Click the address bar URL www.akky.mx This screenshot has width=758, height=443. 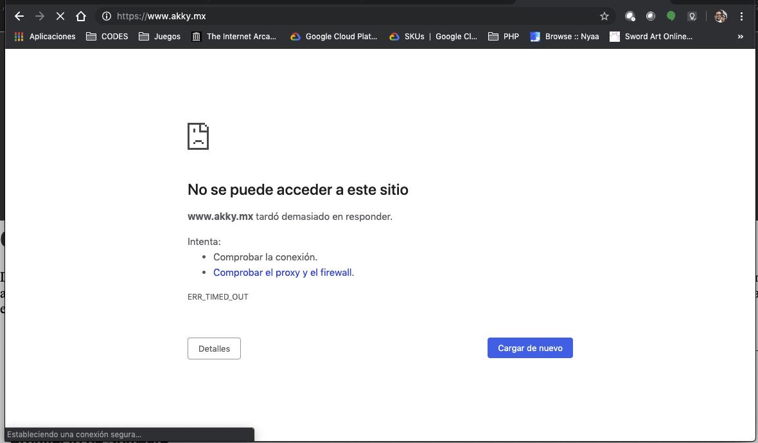click(161, 16)
